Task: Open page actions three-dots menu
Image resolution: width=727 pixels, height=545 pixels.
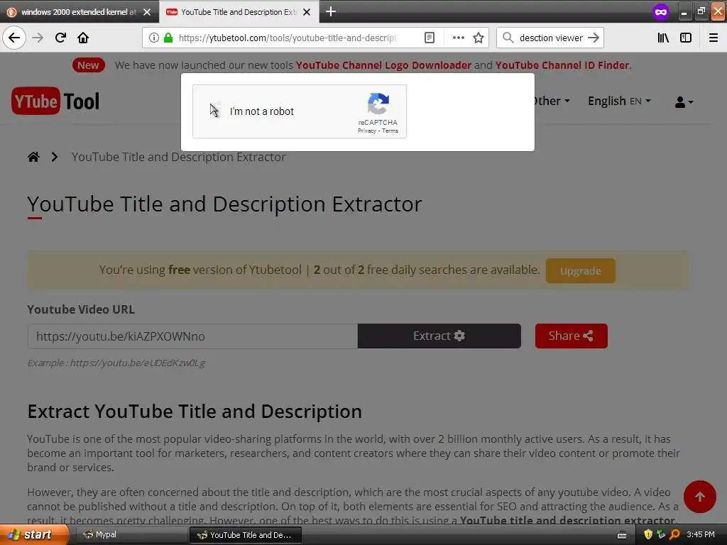Action: [x=458, y=38]
